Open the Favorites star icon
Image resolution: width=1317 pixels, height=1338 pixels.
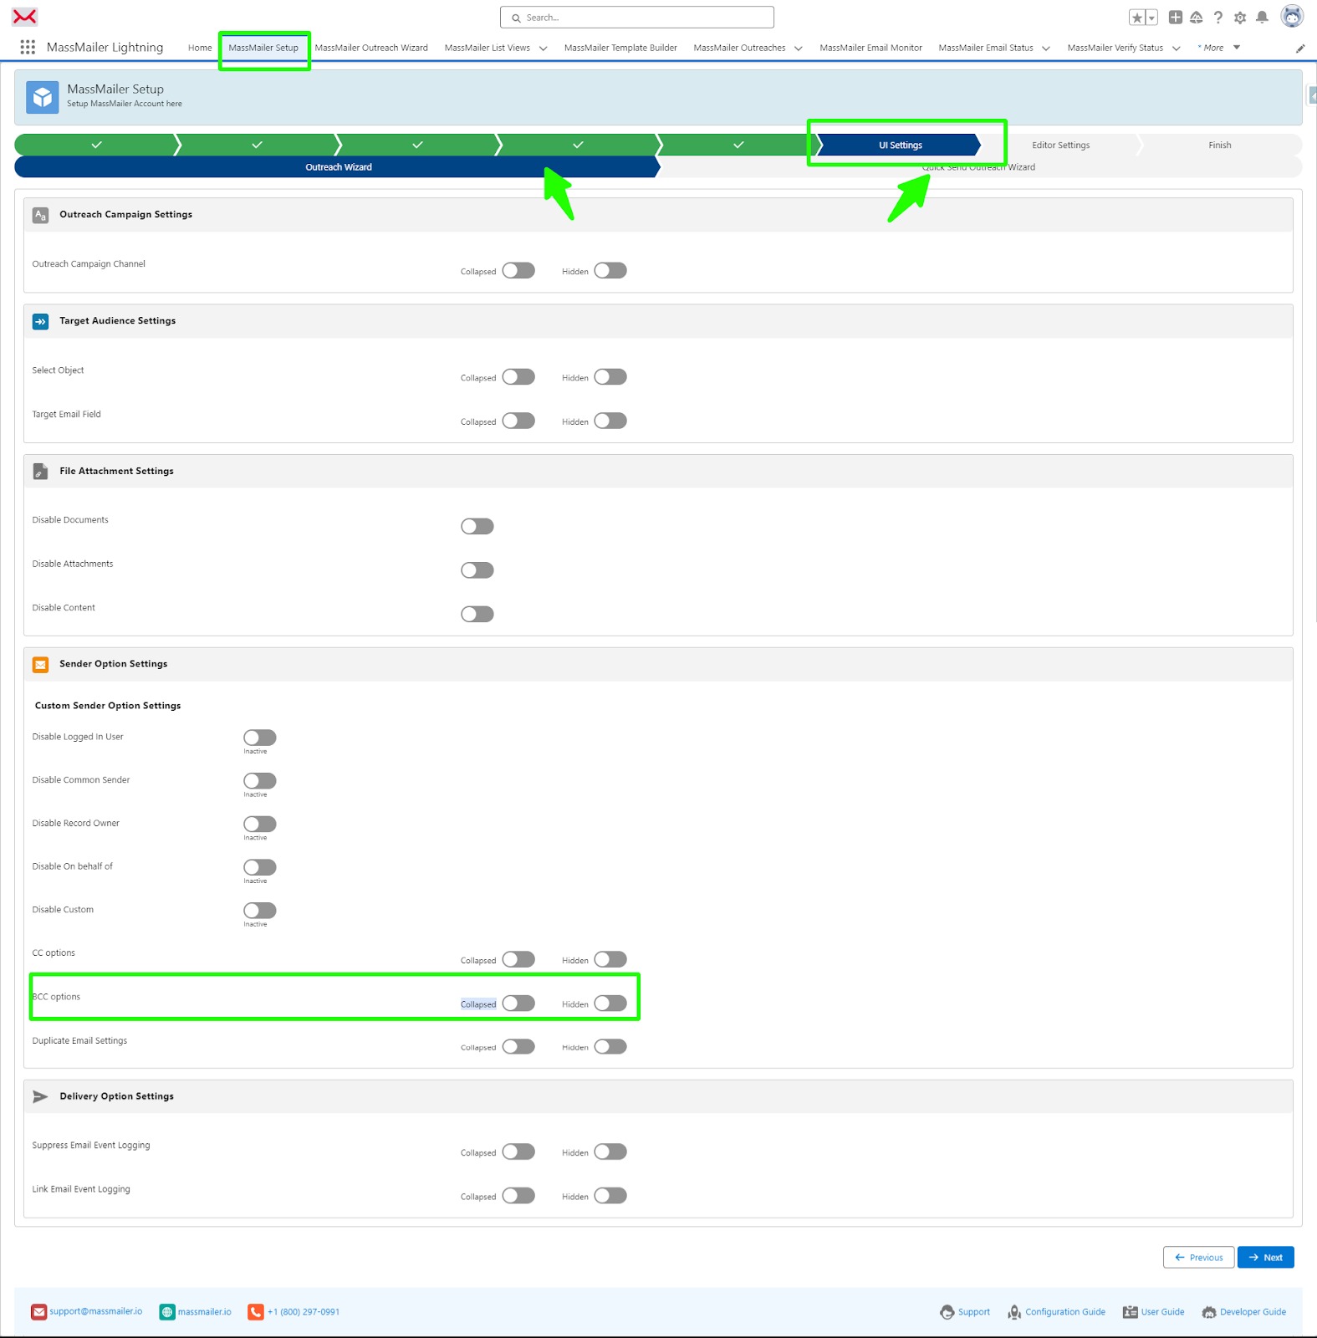pos(1136,18)
